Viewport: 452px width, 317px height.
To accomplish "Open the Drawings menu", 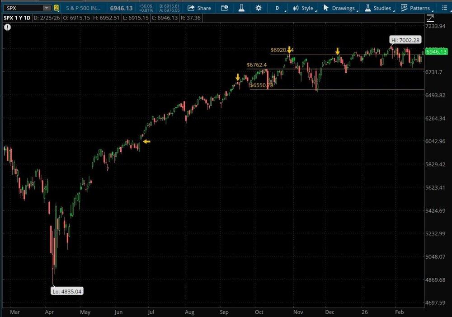I will 339,8.
